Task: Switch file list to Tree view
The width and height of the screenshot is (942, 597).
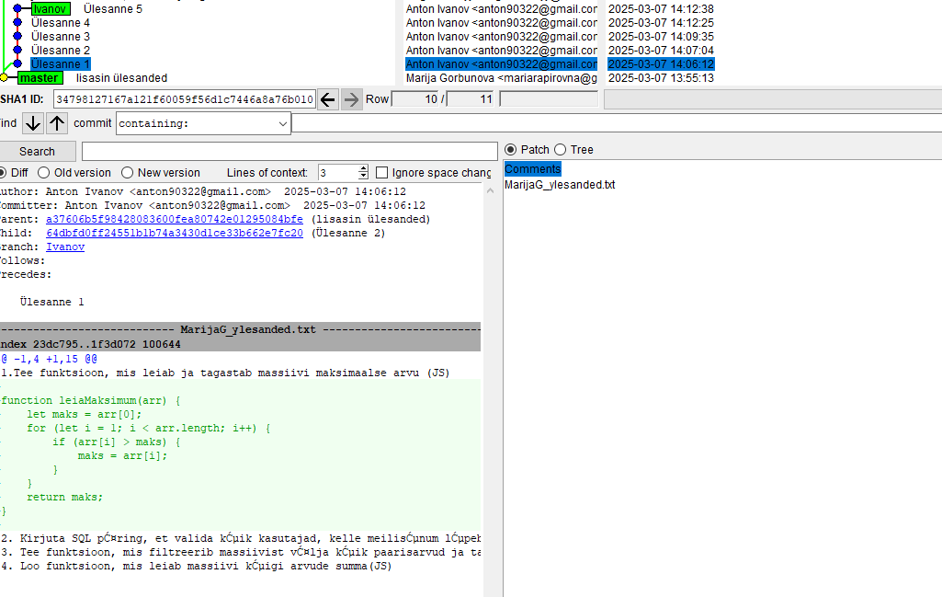Action: [x=560, y=150]
